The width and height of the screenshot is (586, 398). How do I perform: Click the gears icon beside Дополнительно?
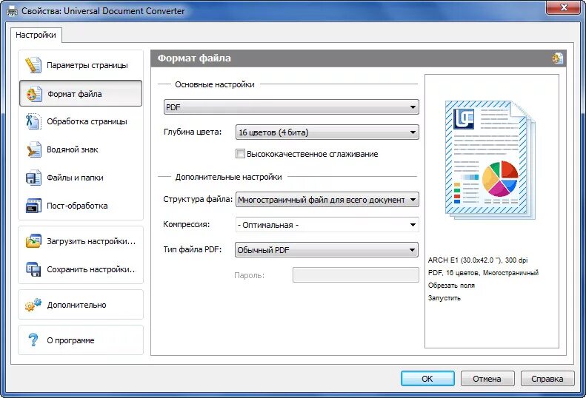[33, 305]
